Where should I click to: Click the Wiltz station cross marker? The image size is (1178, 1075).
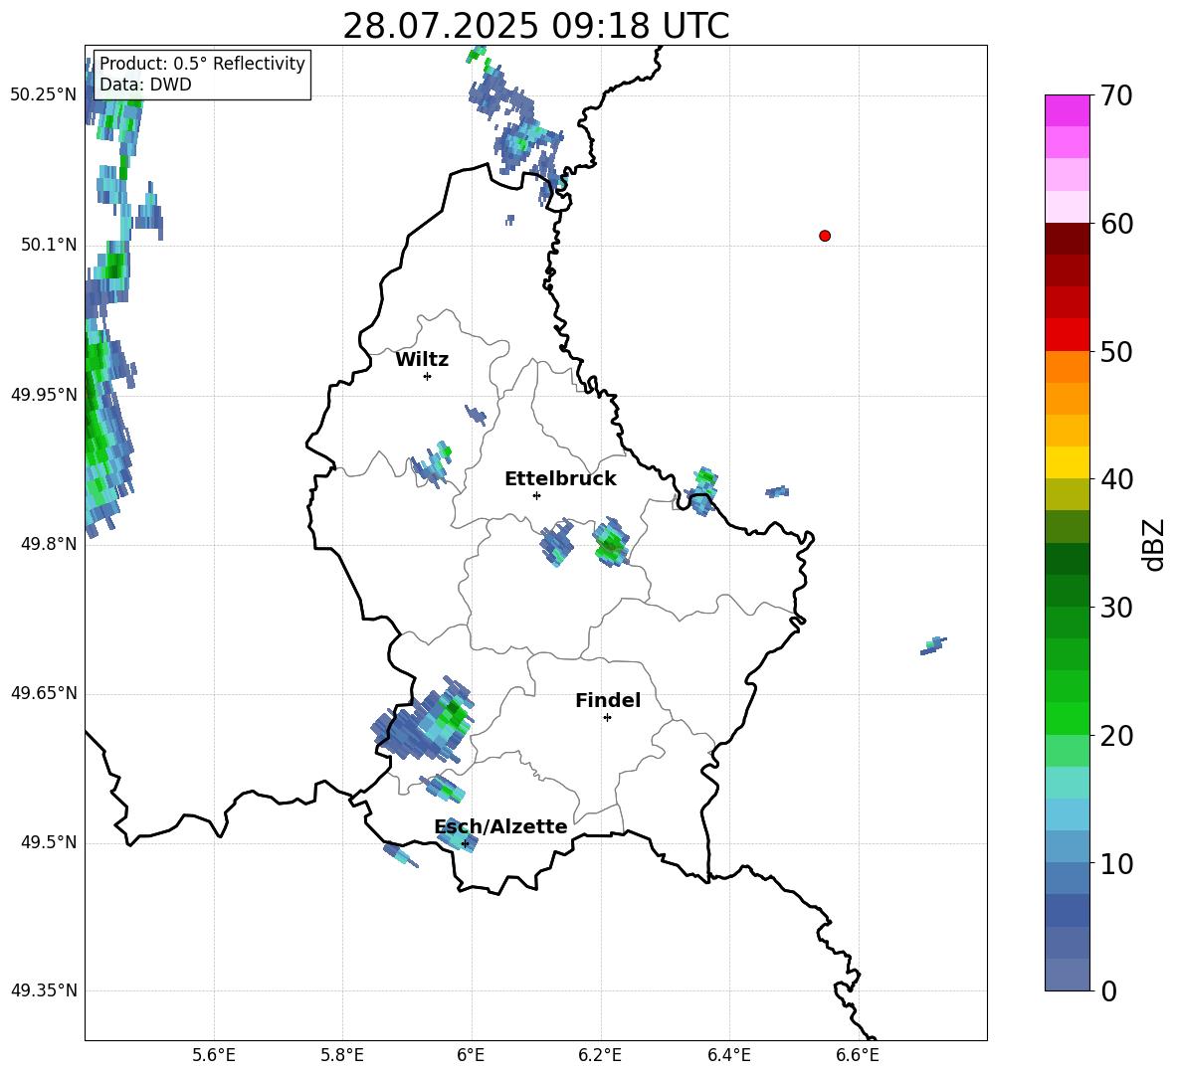coord(428,377)
